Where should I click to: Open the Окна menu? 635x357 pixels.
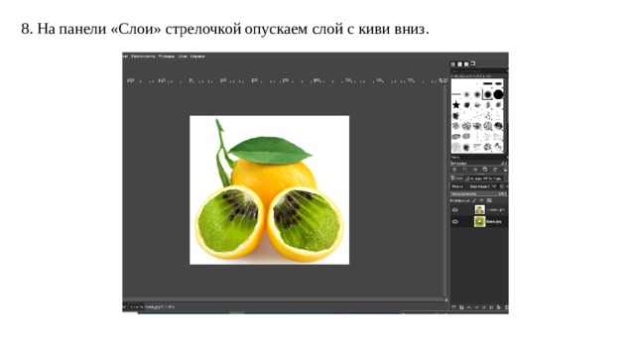pyautogui.click(x=183, y=57)
